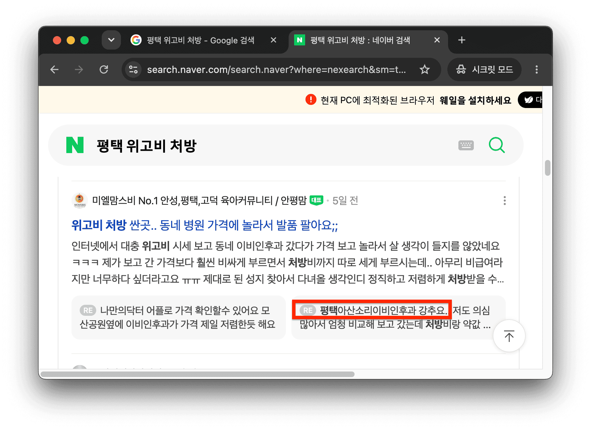Click the red warning icon in banner
This screenshot has width=591, height=430.
311,100
